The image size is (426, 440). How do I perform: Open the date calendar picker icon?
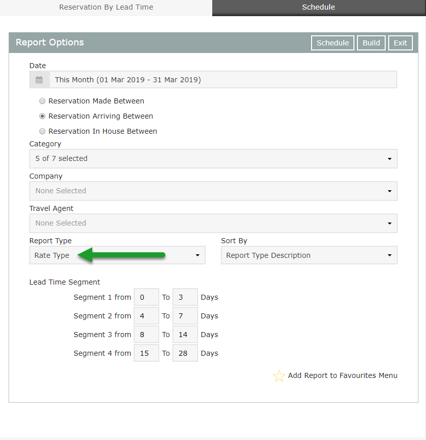point(39,80)
